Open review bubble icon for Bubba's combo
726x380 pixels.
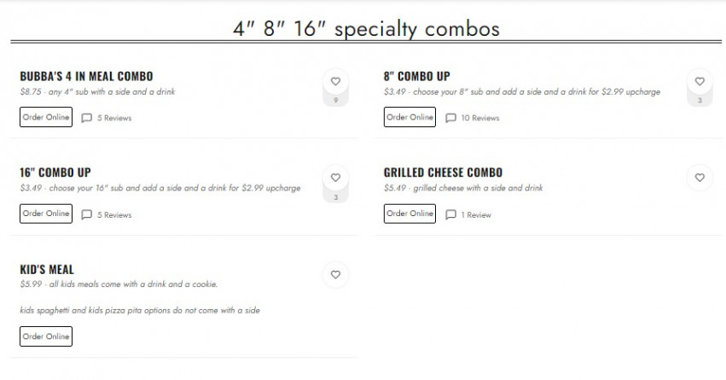(x=86, y=118)
